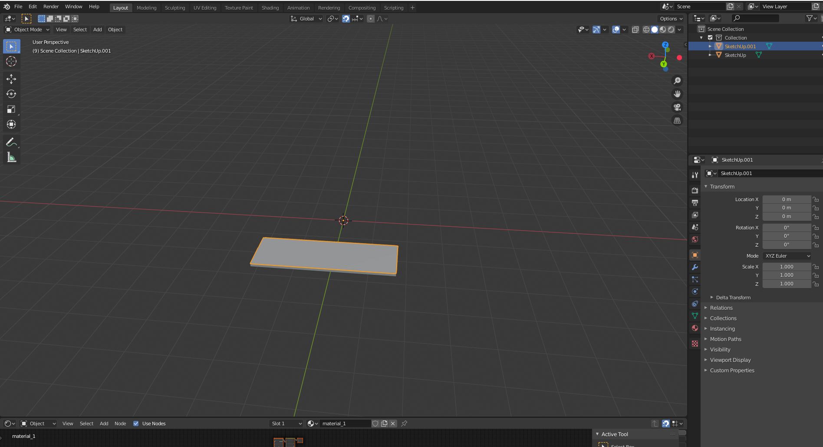
Task: Uncheck the Use Nodes checkbox
Action: coord(136,424)
